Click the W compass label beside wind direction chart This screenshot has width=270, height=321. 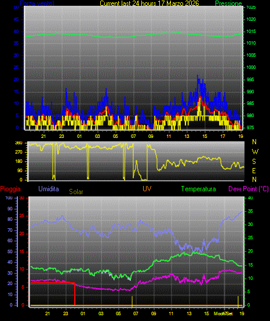pyautogui.click(x=255, y=152)
